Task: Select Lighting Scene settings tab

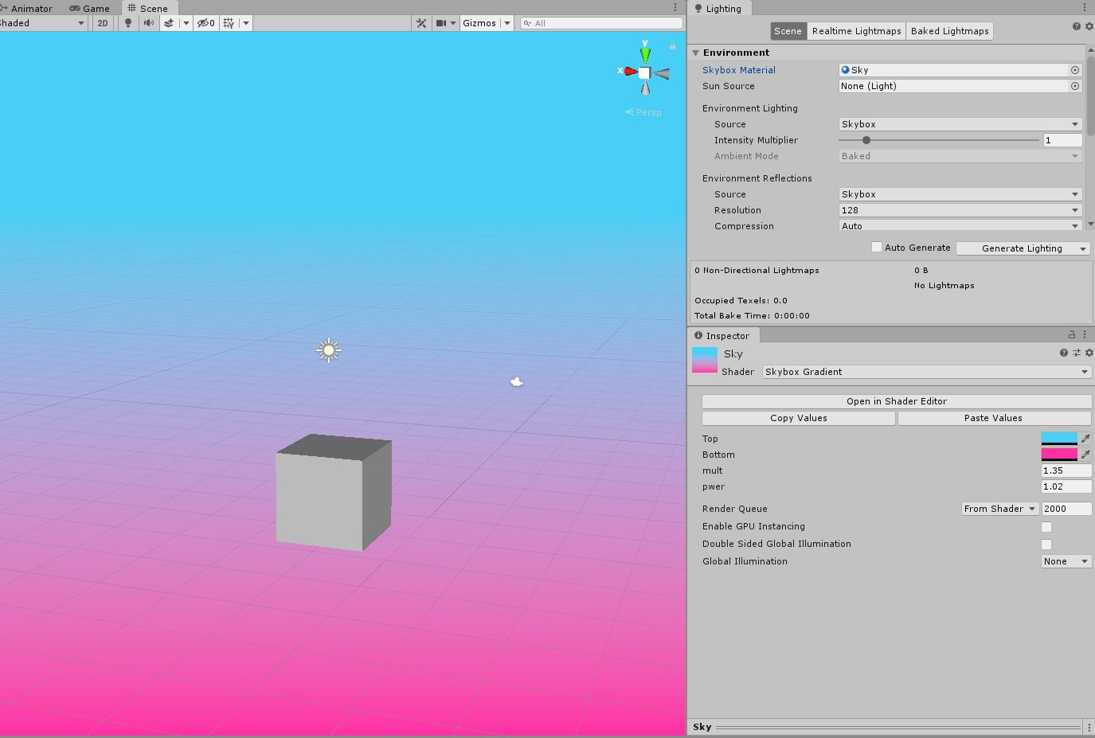Action: (x=788, y=31)
